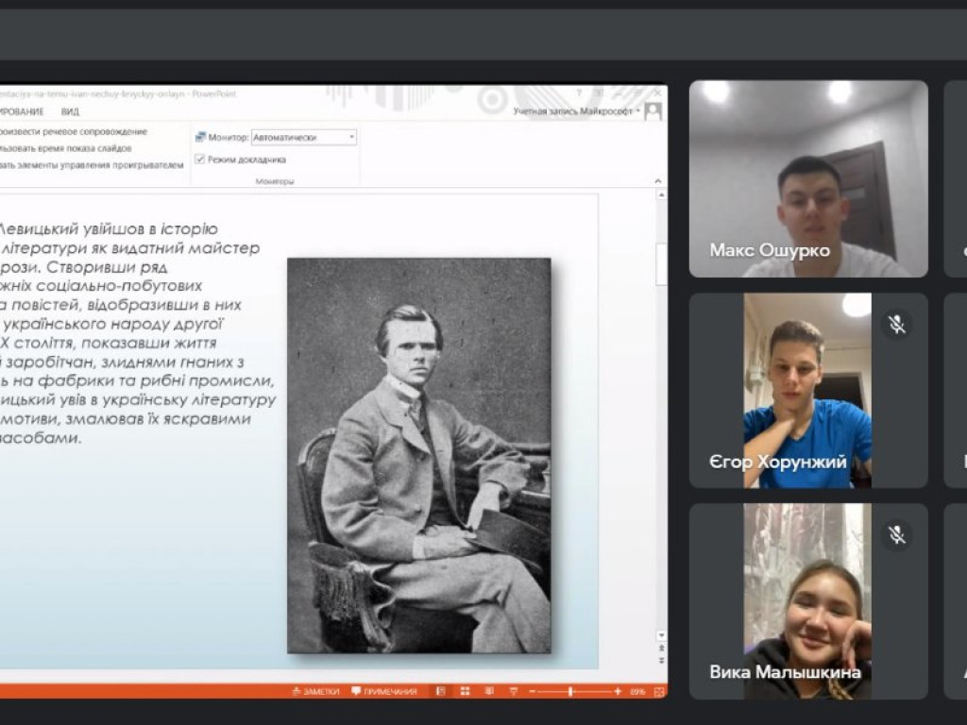Click the portrait photo on the slide
Screen dimensions: 967x725
coord(418,455)
